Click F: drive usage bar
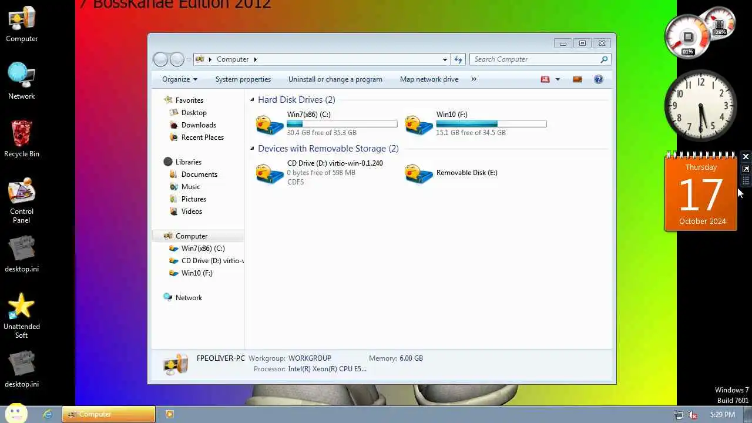 (x=491, y=124)
